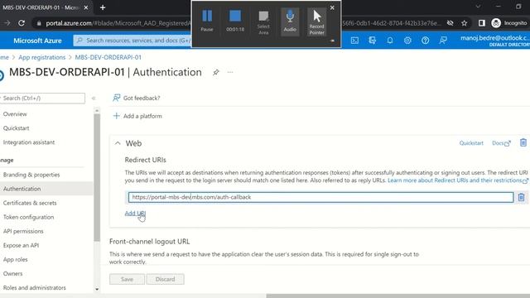Click the Redirect URIs heading text
The height and width of the screenshot is (298, 530).
point(146,160)
